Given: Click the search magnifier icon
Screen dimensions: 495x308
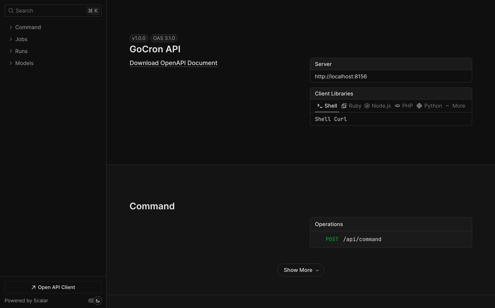Looking at the screenshot, I should click(11, 11).
